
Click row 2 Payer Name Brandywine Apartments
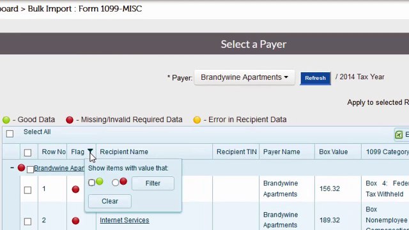281,220
